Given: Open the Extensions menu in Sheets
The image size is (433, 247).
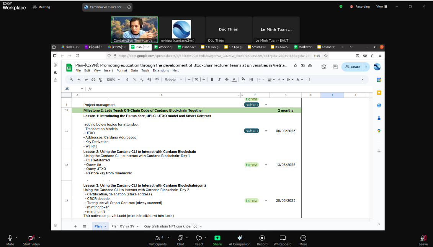Looking at the screenshot, I should pos(161,71).
